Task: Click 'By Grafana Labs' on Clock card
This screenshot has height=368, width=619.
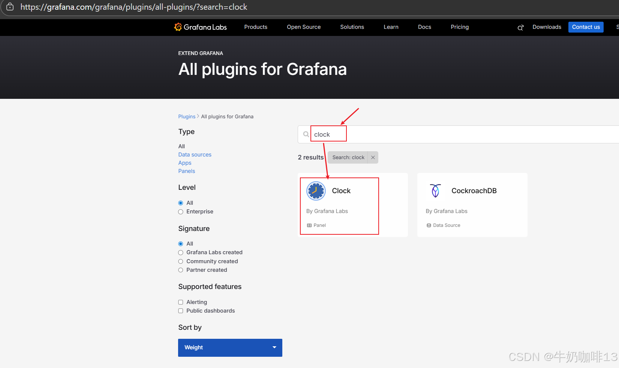Action: coord(327,211)
